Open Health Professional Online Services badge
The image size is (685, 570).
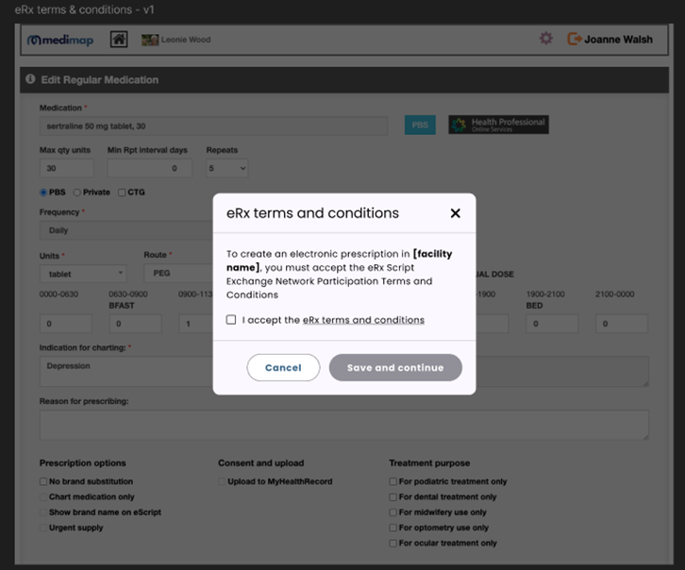tap(497, 125)
